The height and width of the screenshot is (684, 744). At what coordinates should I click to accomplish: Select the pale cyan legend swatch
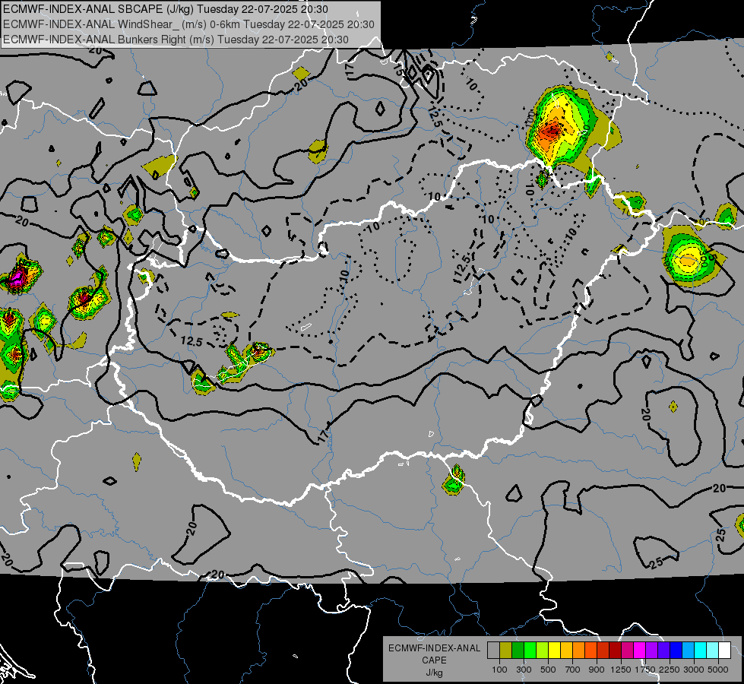tap(713, 651)
